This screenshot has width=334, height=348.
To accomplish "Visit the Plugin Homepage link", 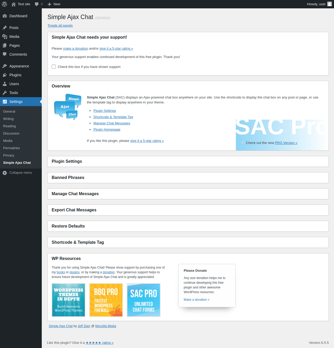I will point(107,130).
